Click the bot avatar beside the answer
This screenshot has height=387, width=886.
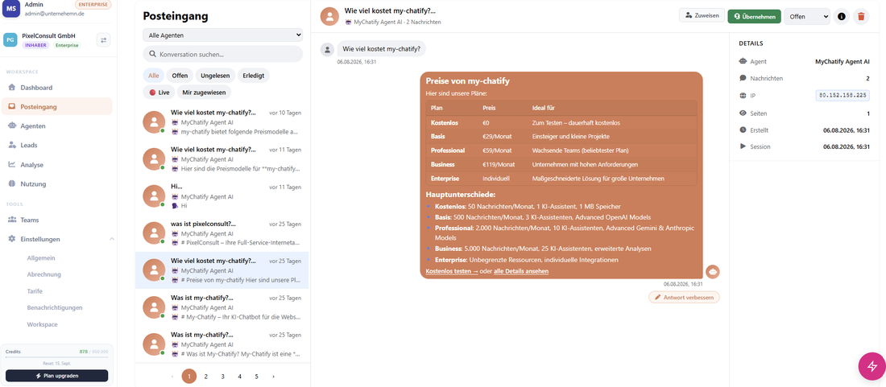(713, 271)
